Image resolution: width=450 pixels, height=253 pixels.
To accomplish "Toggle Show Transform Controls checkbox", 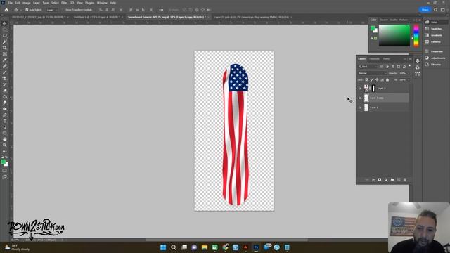I will (x=63, y=10).
